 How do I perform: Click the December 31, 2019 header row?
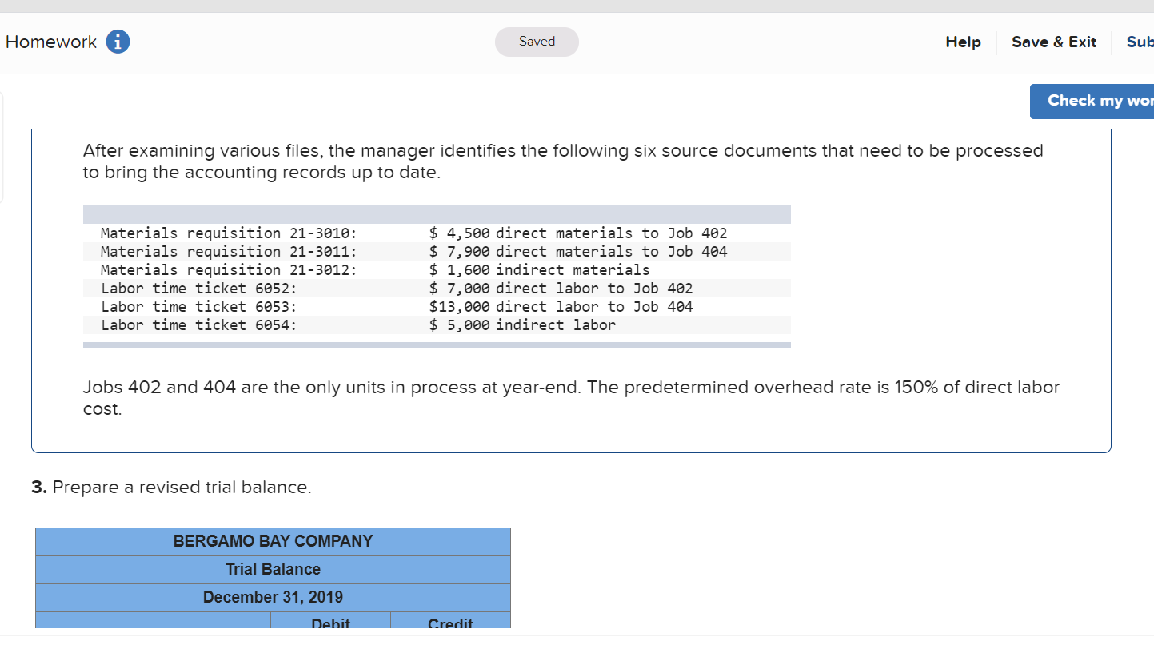pos(273,598)
